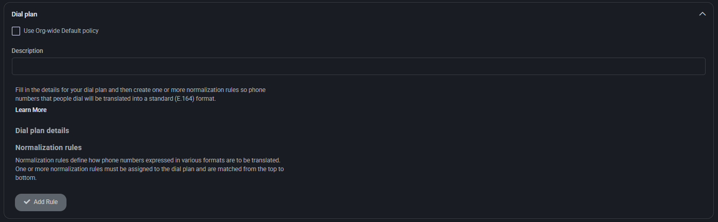Viewport: 718px width, 222px height.
Task: Click the 'Use Org-wide Default policy' label text
Action: [61, 31]
